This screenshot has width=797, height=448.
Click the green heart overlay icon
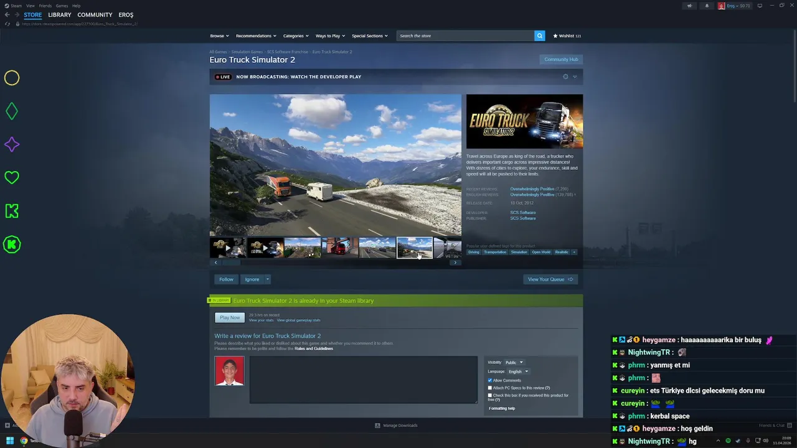coord(12,178)
